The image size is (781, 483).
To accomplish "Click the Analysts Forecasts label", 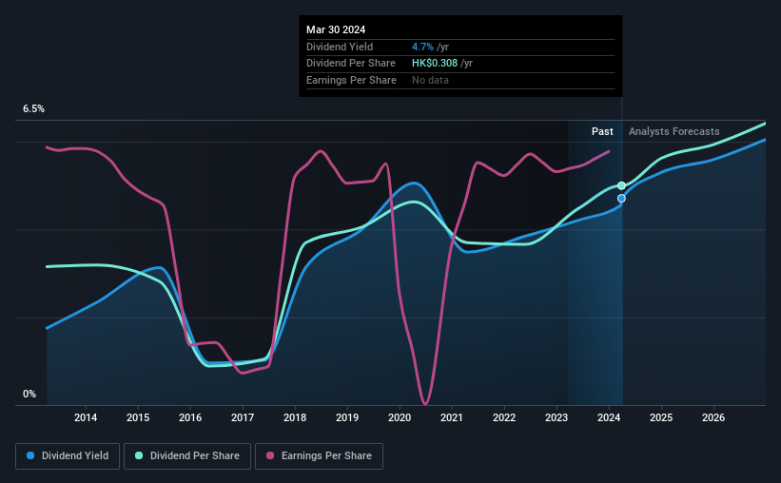I will (674, 131).
